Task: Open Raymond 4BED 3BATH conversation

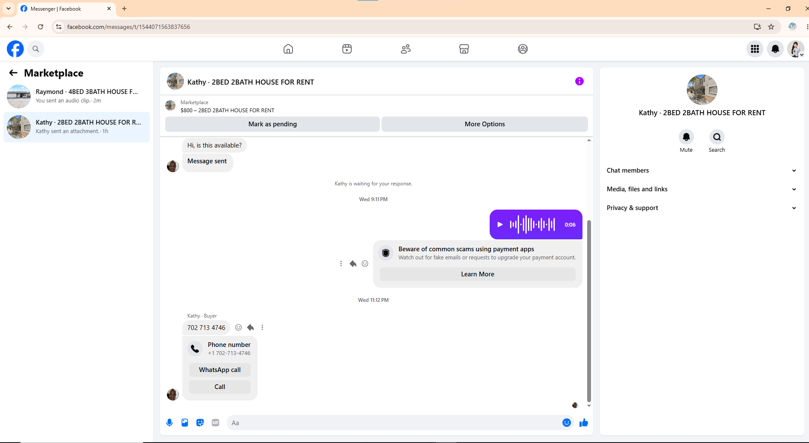Action: pyautogui.click(x=77, y=97)
